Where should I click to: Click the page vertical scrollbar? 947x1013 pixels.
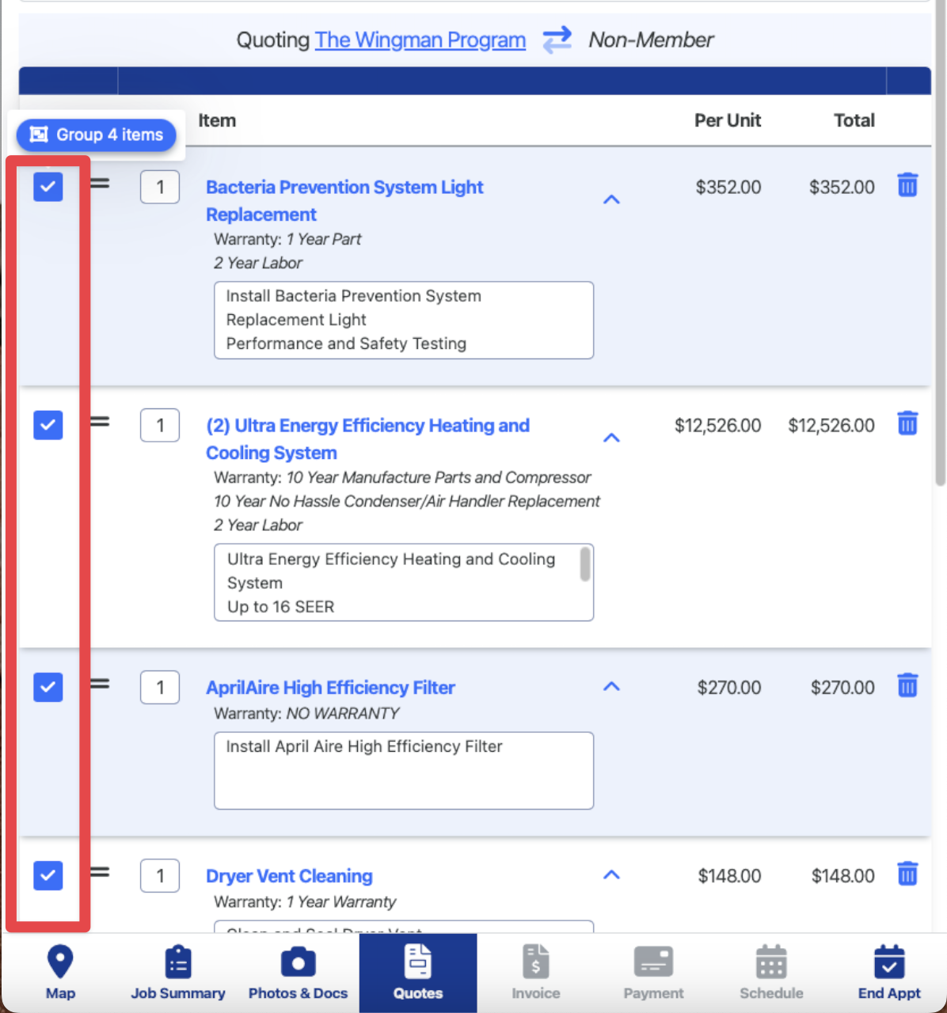pos(940,242)
